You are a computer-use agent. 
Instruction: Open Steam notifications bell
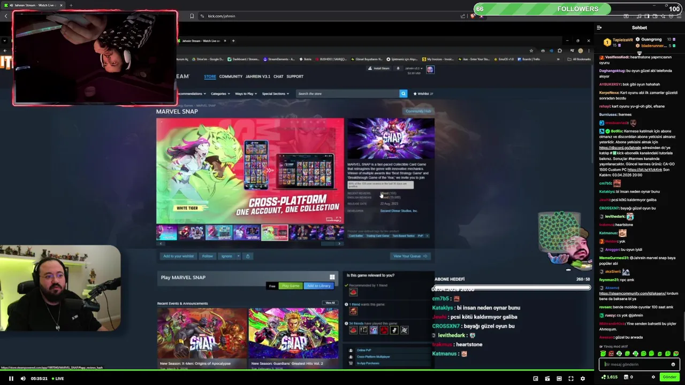tap(398, 68)
